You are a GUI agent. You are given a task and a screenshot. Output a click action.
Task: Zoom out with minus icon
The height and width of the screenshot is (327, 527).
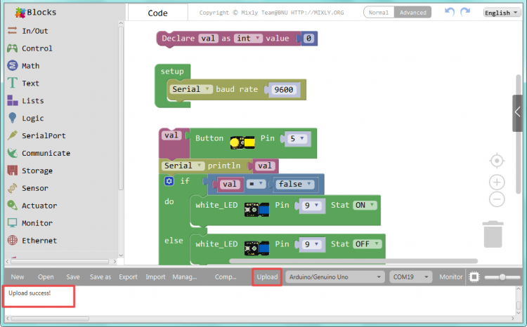pyautogui.click(x=497, y=199)
